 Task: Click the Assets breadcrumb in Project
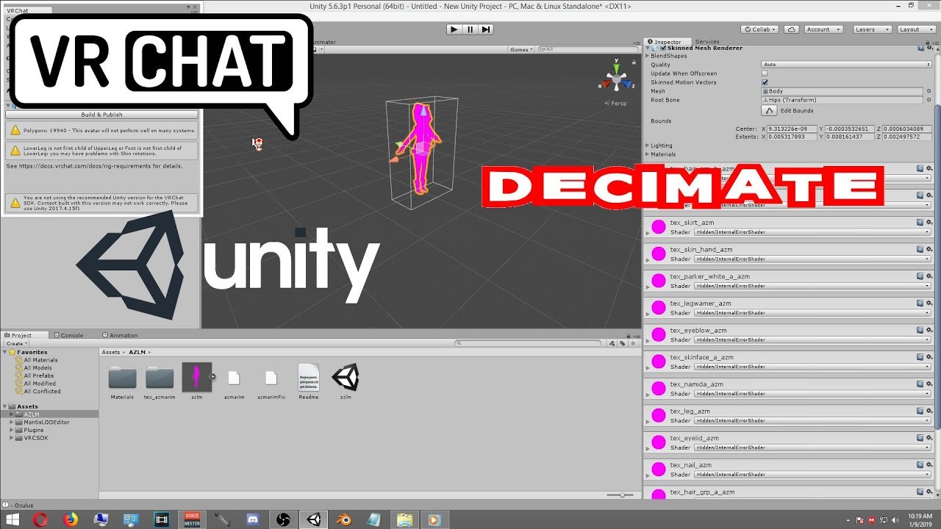111,352
